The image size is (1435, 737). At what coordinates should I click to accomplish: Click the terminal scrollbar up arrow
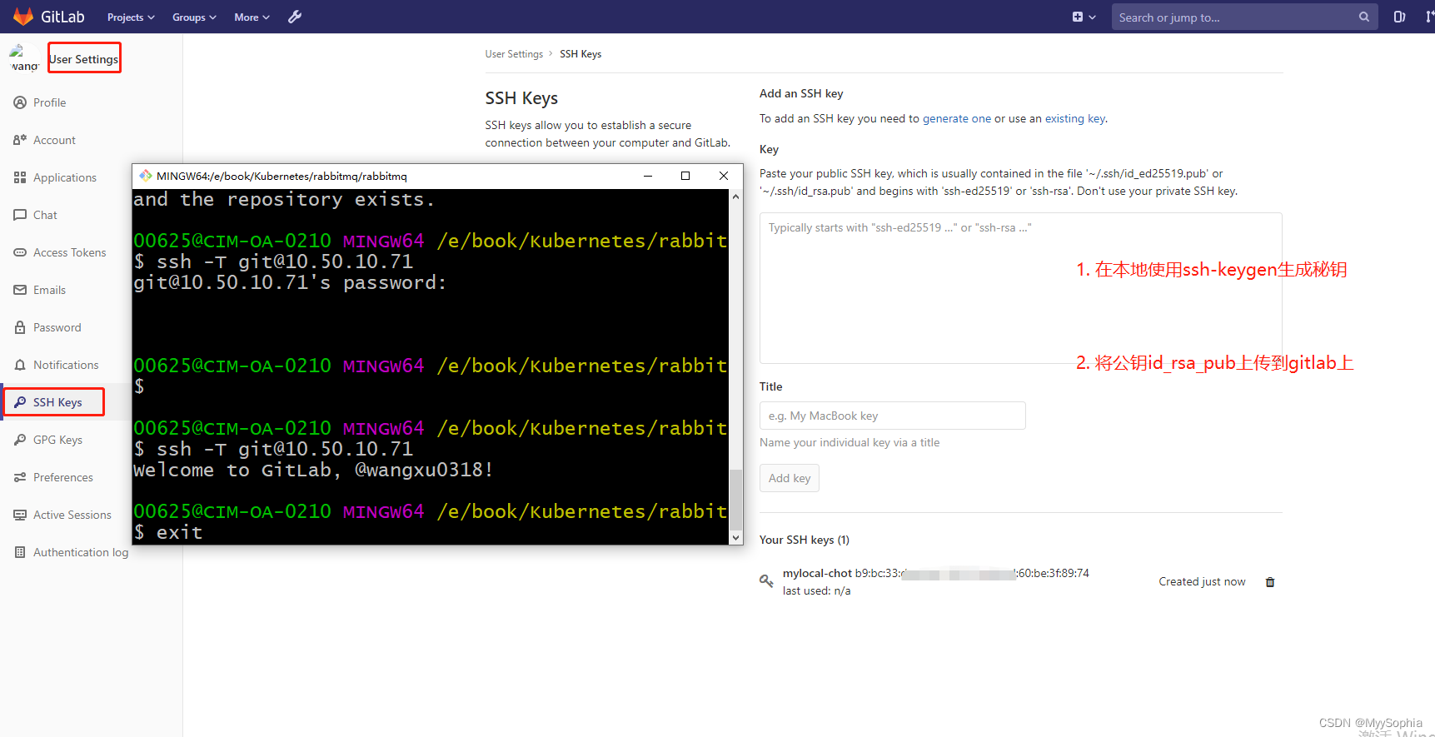735,197
